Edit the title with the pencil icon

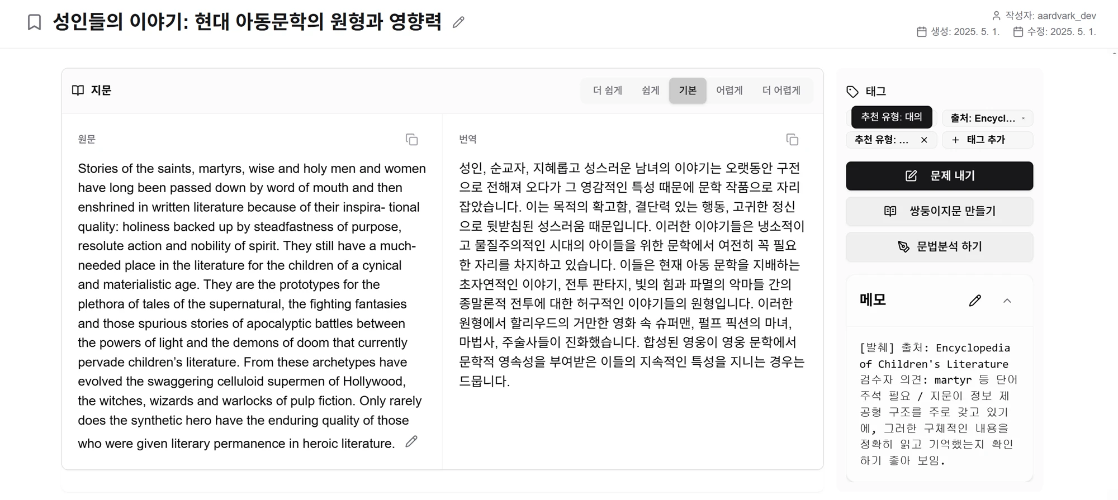coord(458,22)
